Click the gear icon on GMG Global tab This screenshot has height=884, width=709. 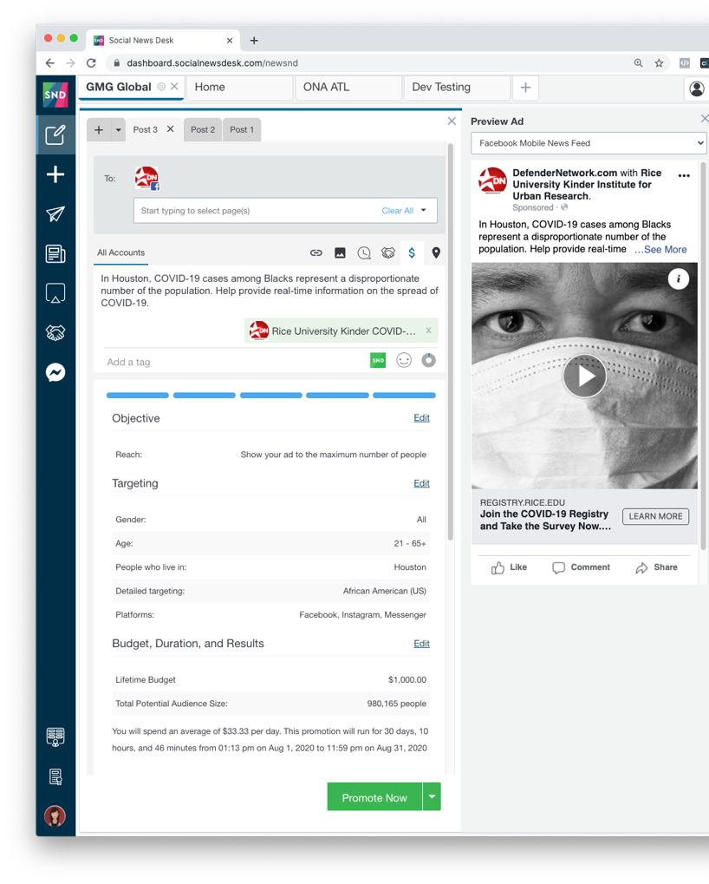[x=161, y=87]
